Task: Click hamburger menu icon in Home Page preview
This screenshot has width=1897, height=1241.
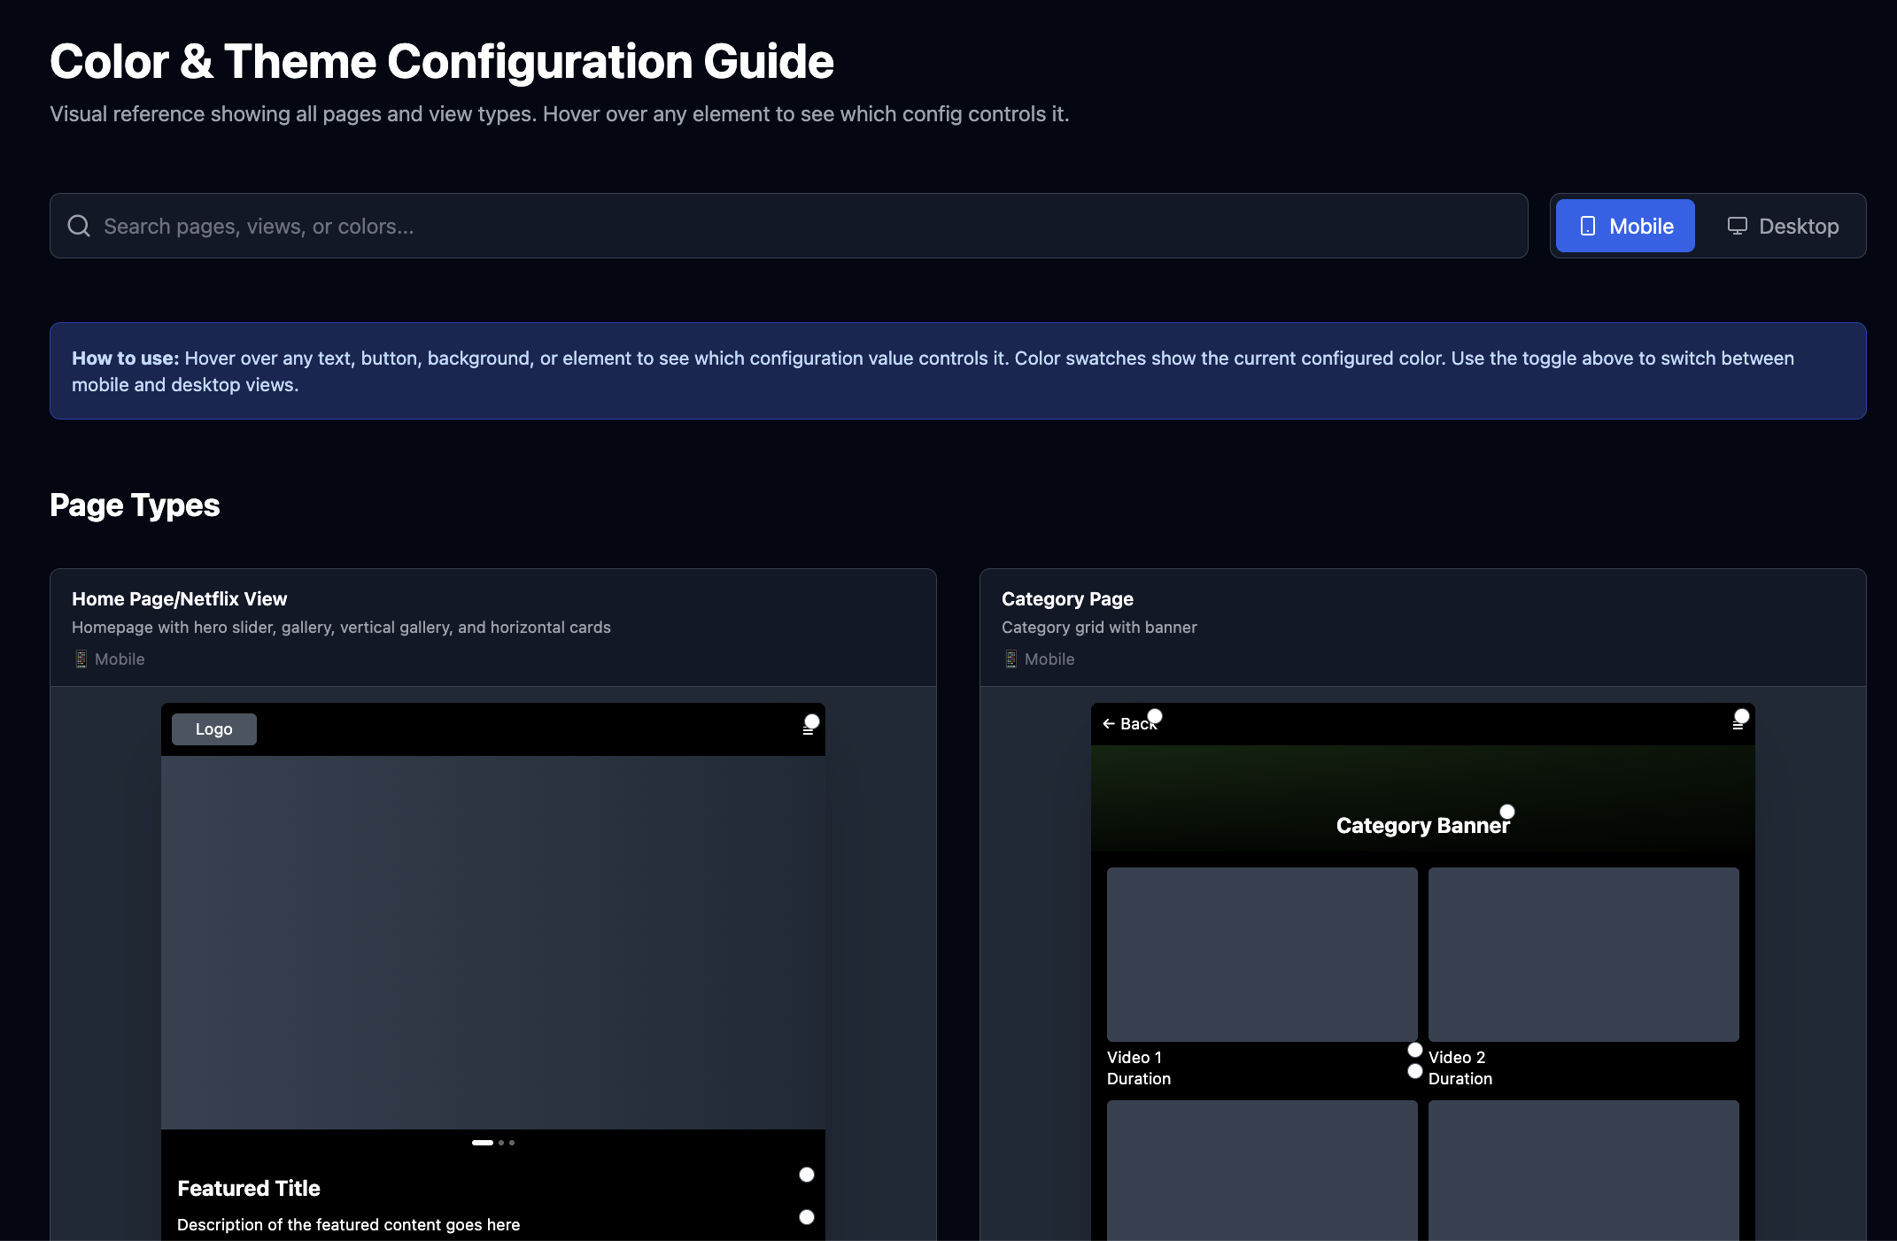Action: click(808, 730)
